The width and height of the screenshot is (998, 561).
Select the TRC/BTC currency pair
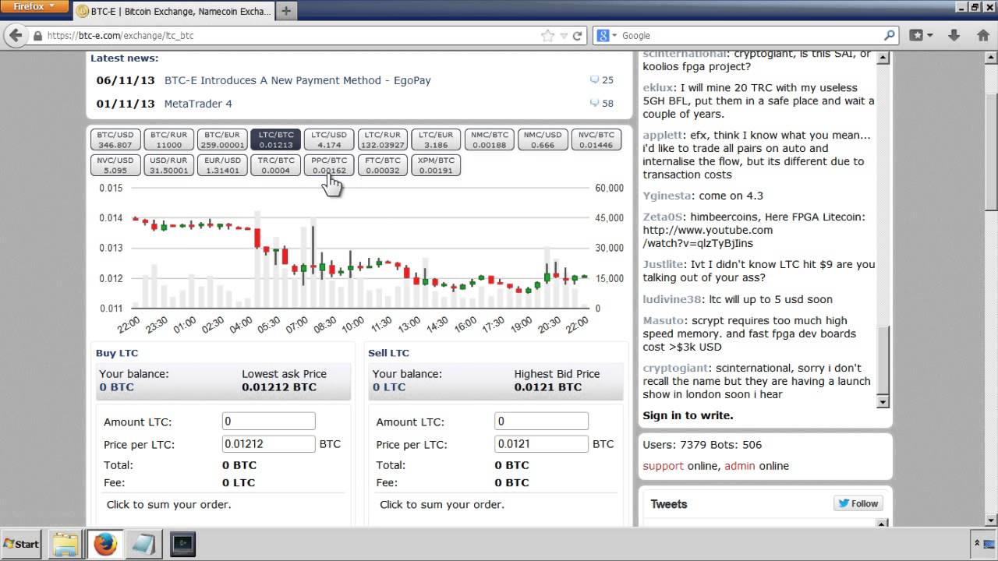(x=275, y=165)
